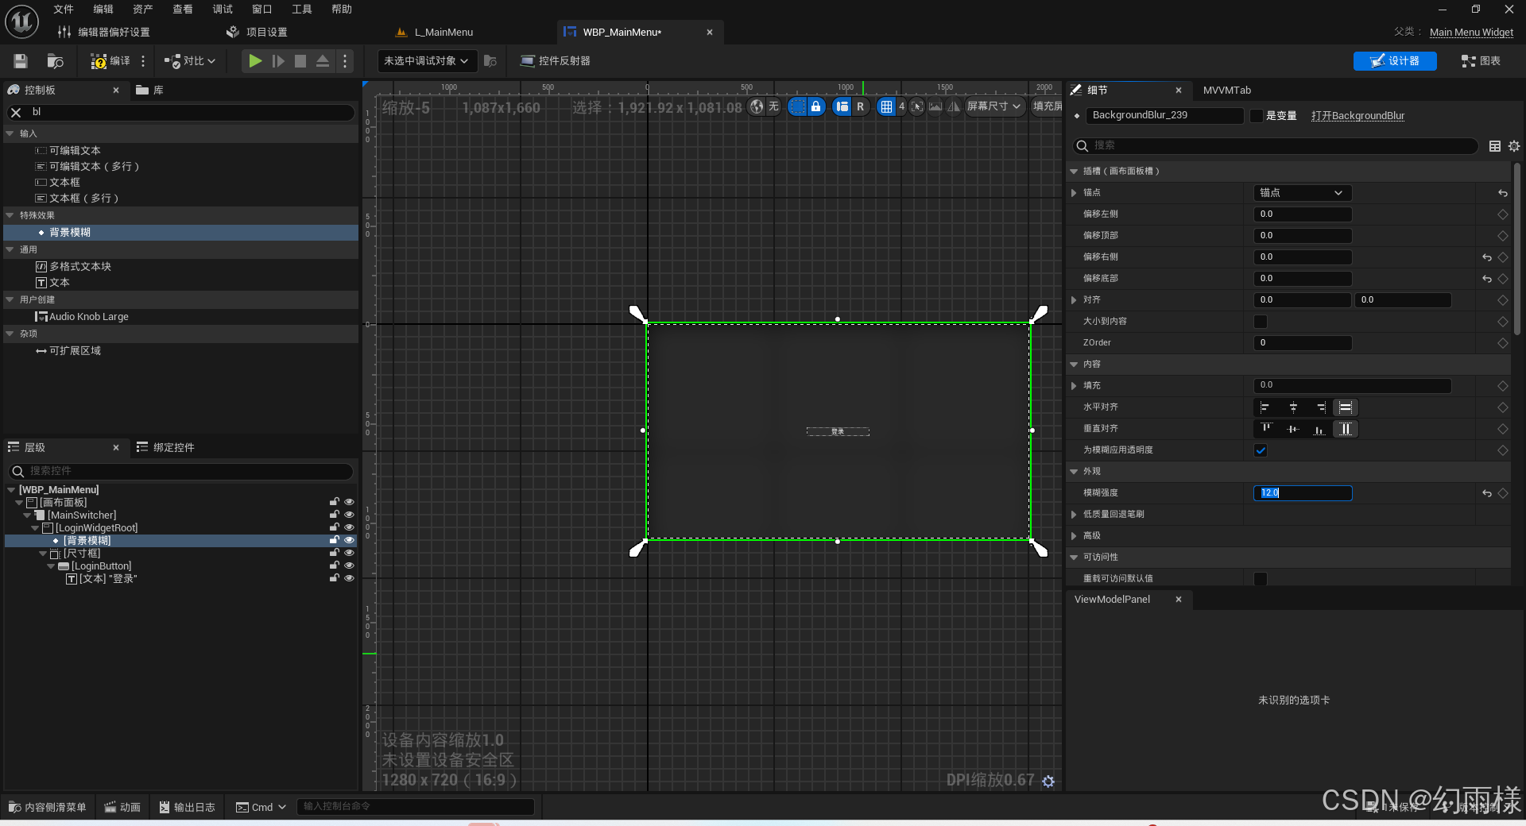Screen dimensions: 1526x826
Task: Expand the 高级 advanced section
Action: pos(1074,536)
